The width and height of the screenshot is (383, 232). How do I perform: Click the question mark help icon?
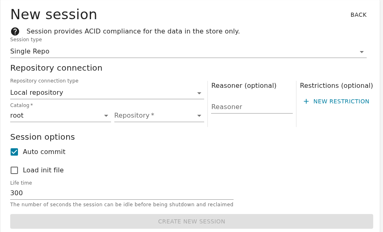[15, 31]
